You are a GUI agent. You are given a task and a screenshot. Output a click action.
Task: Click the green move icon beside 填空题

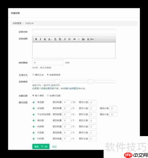pyautogui.click(x=34, y=120)
